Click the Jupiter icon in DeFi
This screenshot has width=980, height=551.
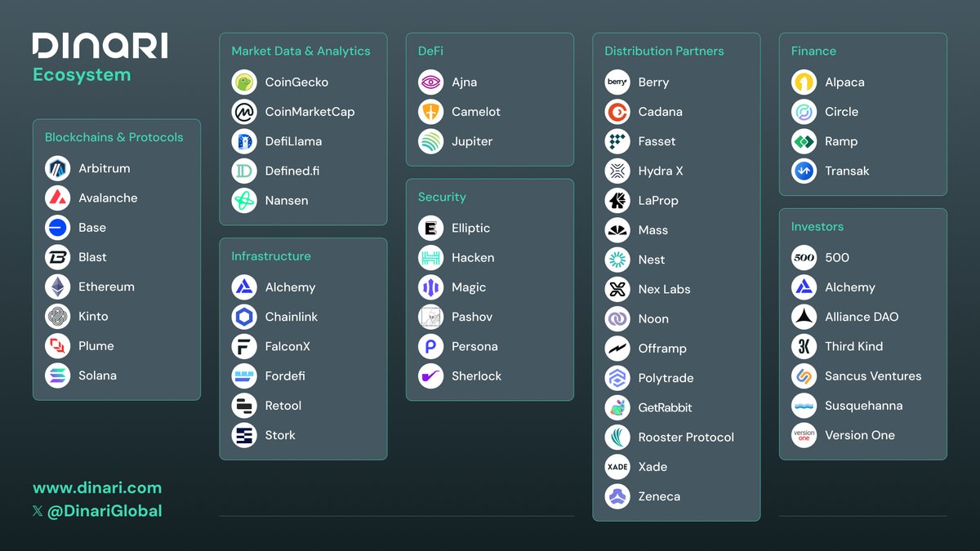pos(430,141)
